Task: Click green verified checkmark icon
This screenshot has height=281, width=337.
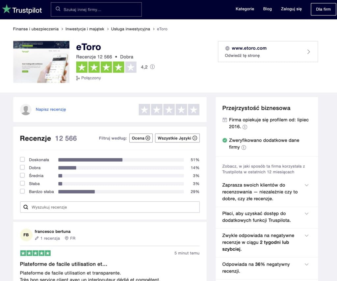Action: point(224,140)
